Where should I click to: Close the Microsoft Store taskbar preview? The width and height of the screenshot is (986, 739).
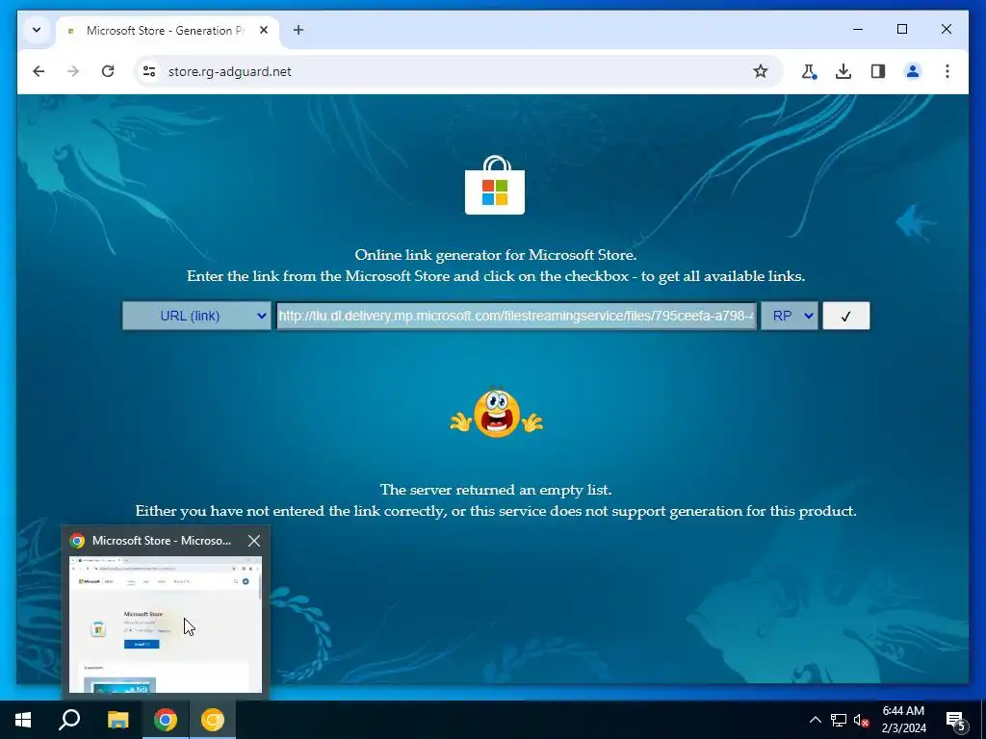254,541
